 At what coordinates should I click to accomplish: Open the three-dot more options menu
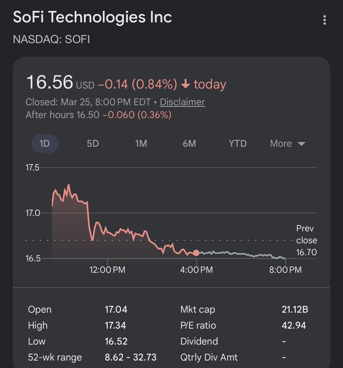tap(325, 20)
